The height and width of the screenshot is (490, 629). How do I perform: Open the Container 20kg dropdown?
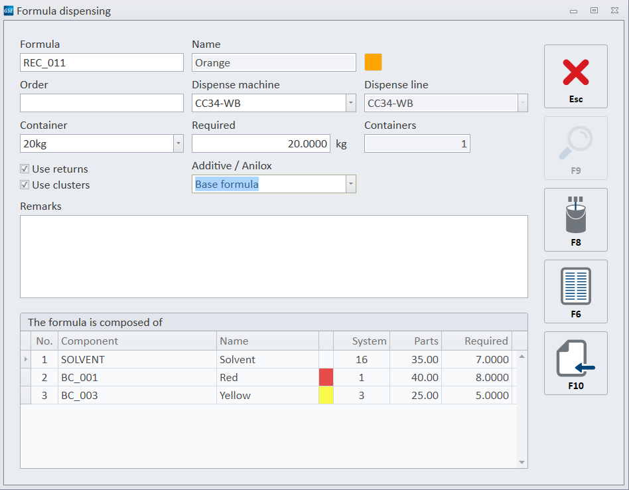coord(178,143)
